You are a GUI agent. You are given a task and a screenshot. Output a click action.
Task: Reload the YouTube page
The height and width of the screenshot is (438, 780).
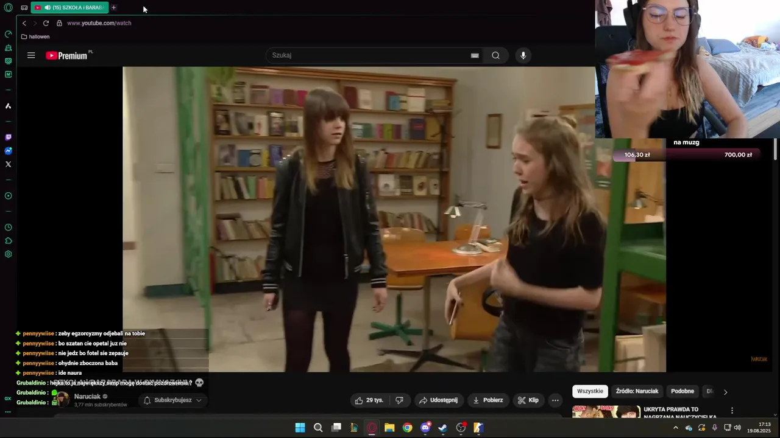(46, 23)
